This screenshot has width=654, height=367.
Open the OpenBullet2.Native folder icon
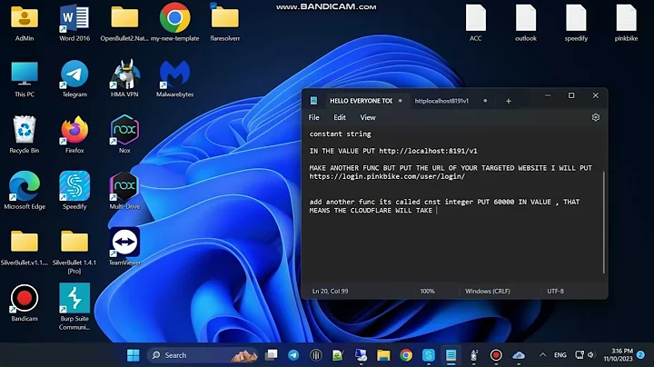tap(124, 23)
